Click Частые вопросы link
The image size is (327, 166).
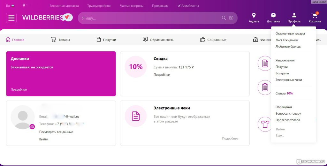(132, 6)
